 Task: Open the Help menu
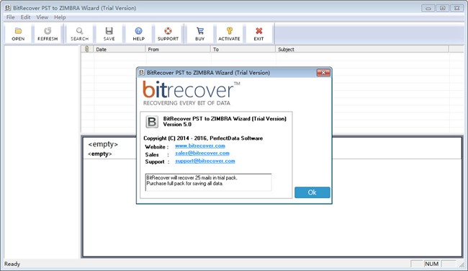click(60, 17)
